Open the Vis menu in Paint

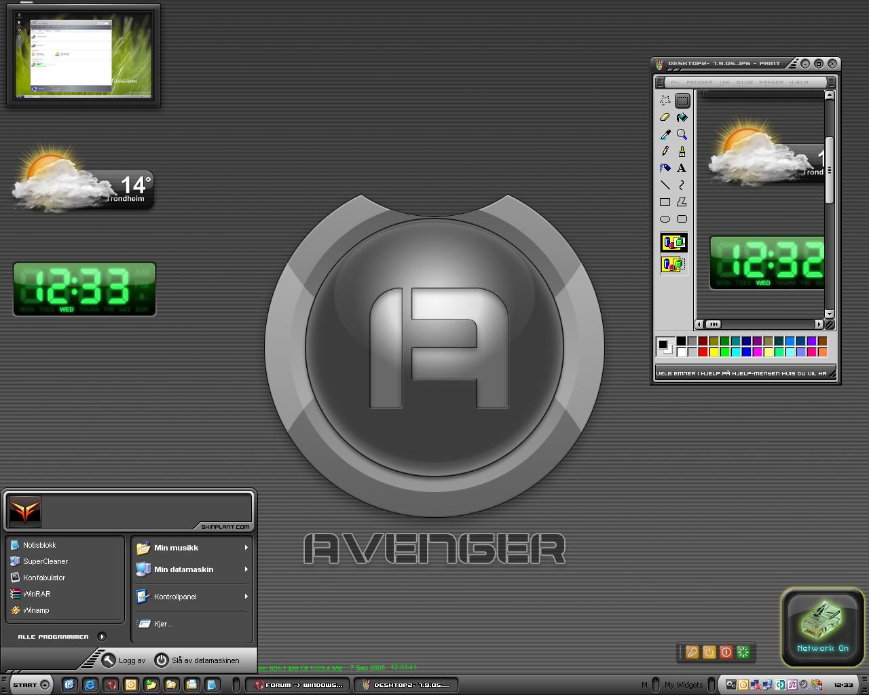724,82
